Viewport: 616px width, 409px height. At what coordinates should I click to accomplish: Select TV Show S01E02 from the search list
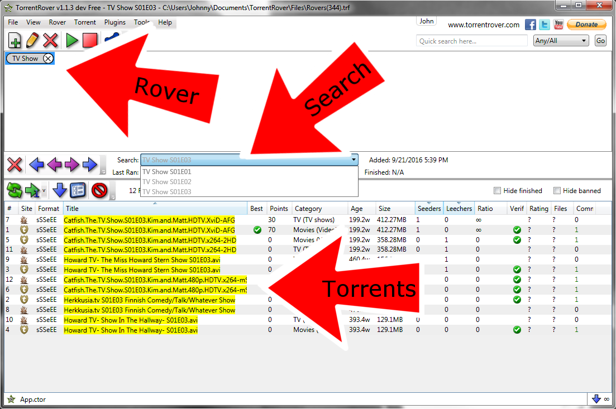[249, 182]
